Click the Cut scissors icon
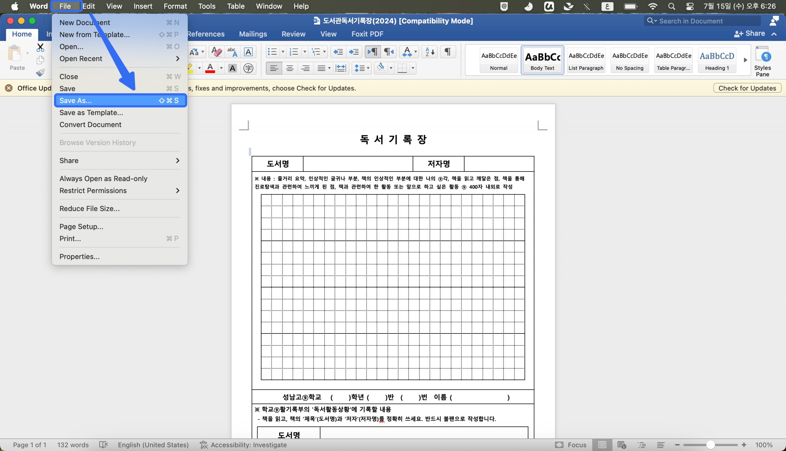Viewport: 786px width, 451px height. click(x=40, y=48)
